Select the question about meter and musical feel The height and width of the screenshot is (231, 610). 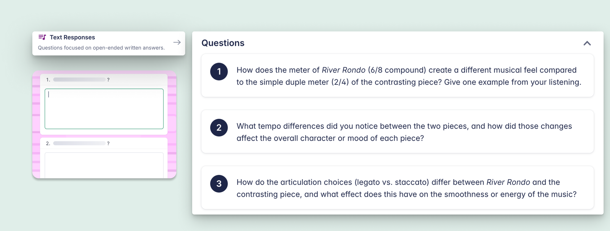(x=409, y=76)
